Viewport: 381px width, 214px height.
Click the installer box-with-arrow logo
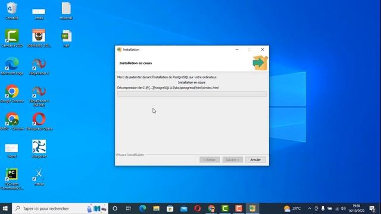[x=260, y=63]
